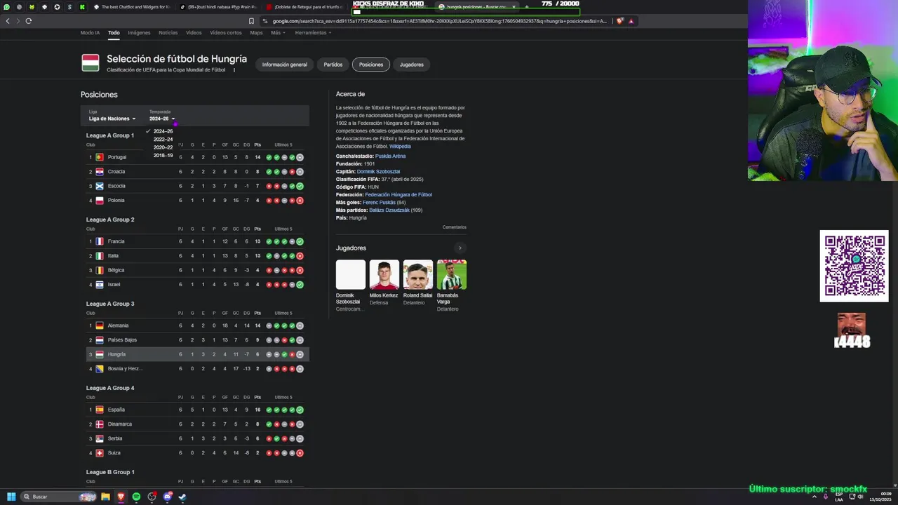Click the Comentarios feedback link
The width and height of the screenshot is (898, 505).
coord(455,227)
